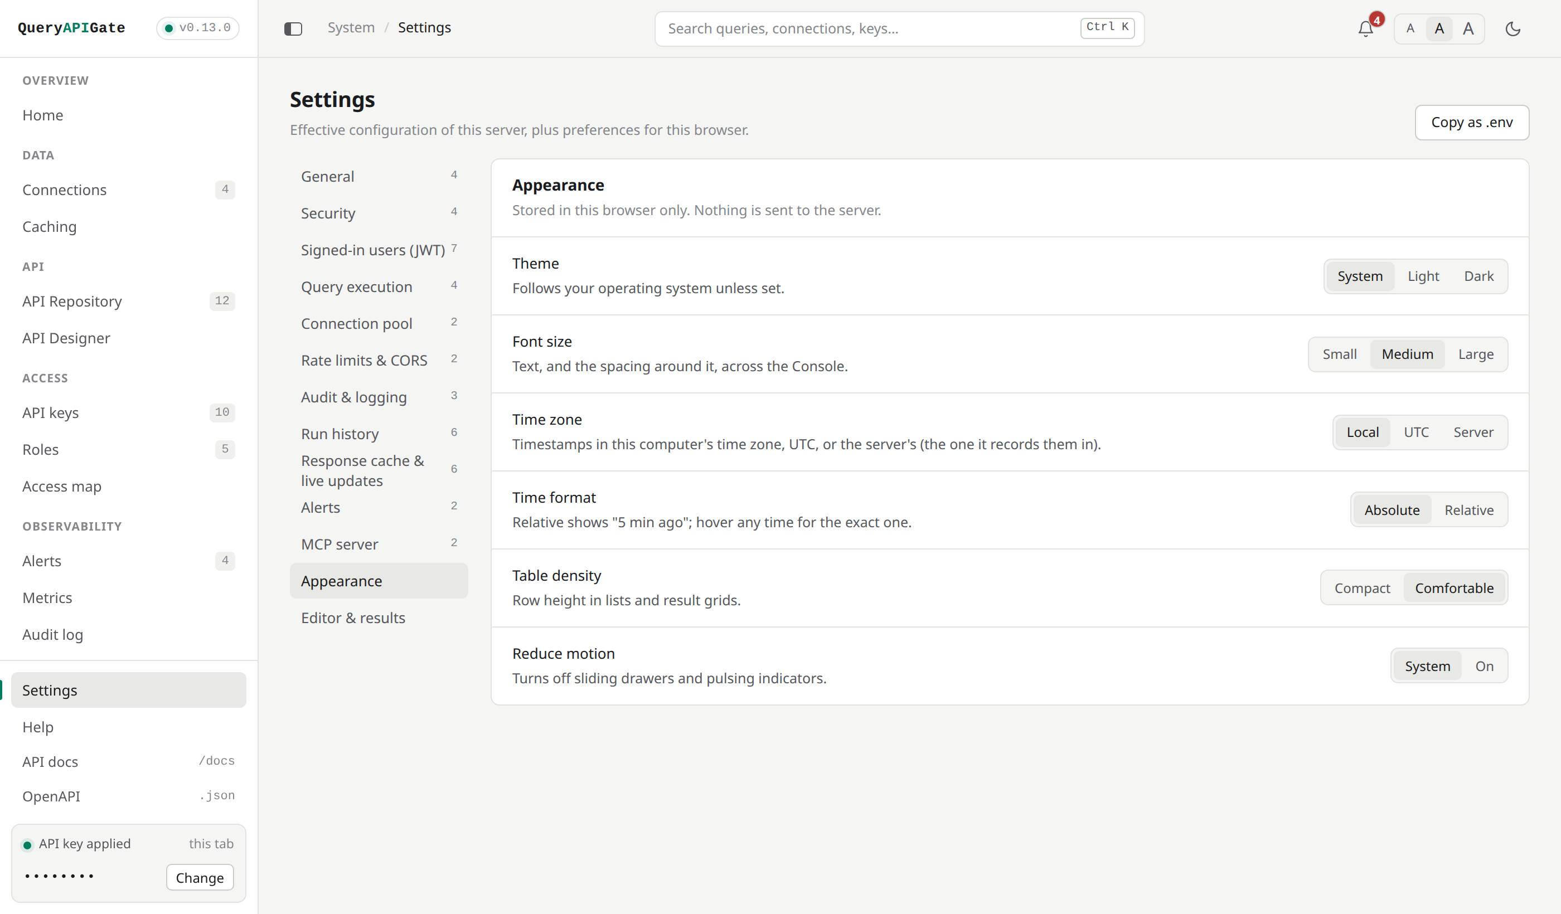
Task: Set font size to Small
Action: point(1339,354)
